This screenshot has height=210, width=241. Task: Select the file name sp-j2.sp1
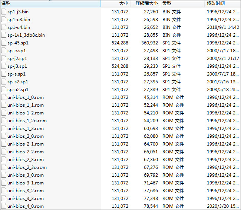(x=17, y=59)
